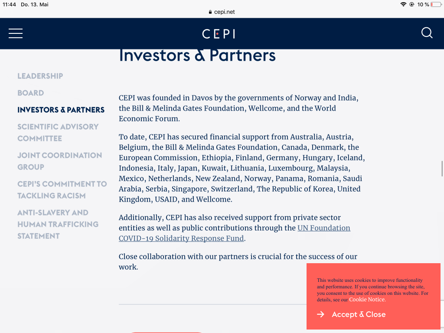Open the Cookie Notice link
Screen dimensions: 444x333
pos(367,300)
